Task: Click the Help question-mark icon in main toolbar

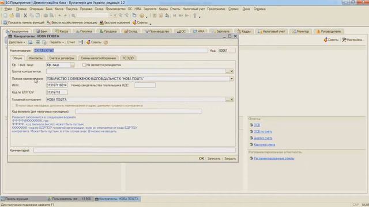Action: click(142, 16)
